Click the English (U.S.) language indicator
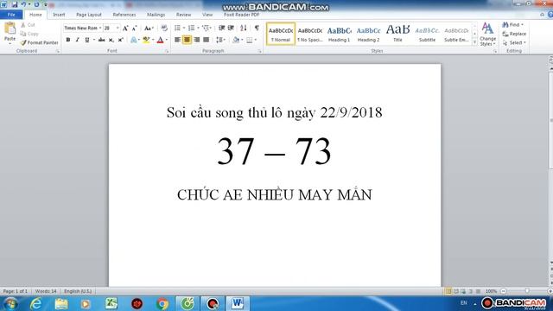Screen dimensions: 553x311 click(x=78, y=291)
